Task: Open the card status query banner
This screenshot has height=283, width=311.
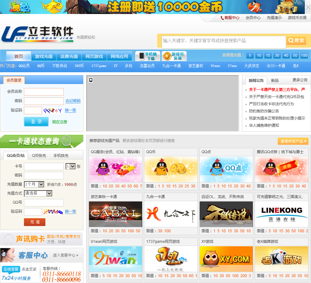Action: [42, 141]
